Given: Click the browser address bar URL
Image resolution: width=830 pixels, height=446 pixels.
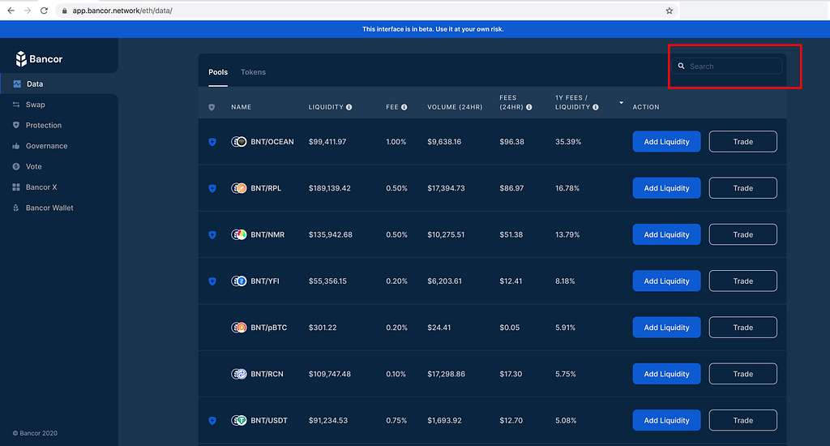Looking at the screenshot, I should [122, 11].
